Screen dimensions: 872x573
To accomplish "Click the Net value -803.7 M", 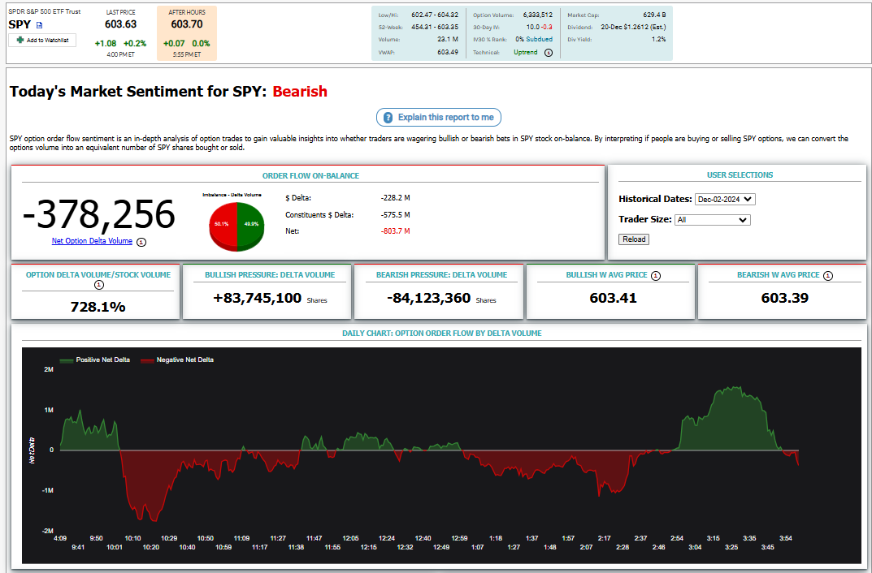I will [x=396, y=231].
